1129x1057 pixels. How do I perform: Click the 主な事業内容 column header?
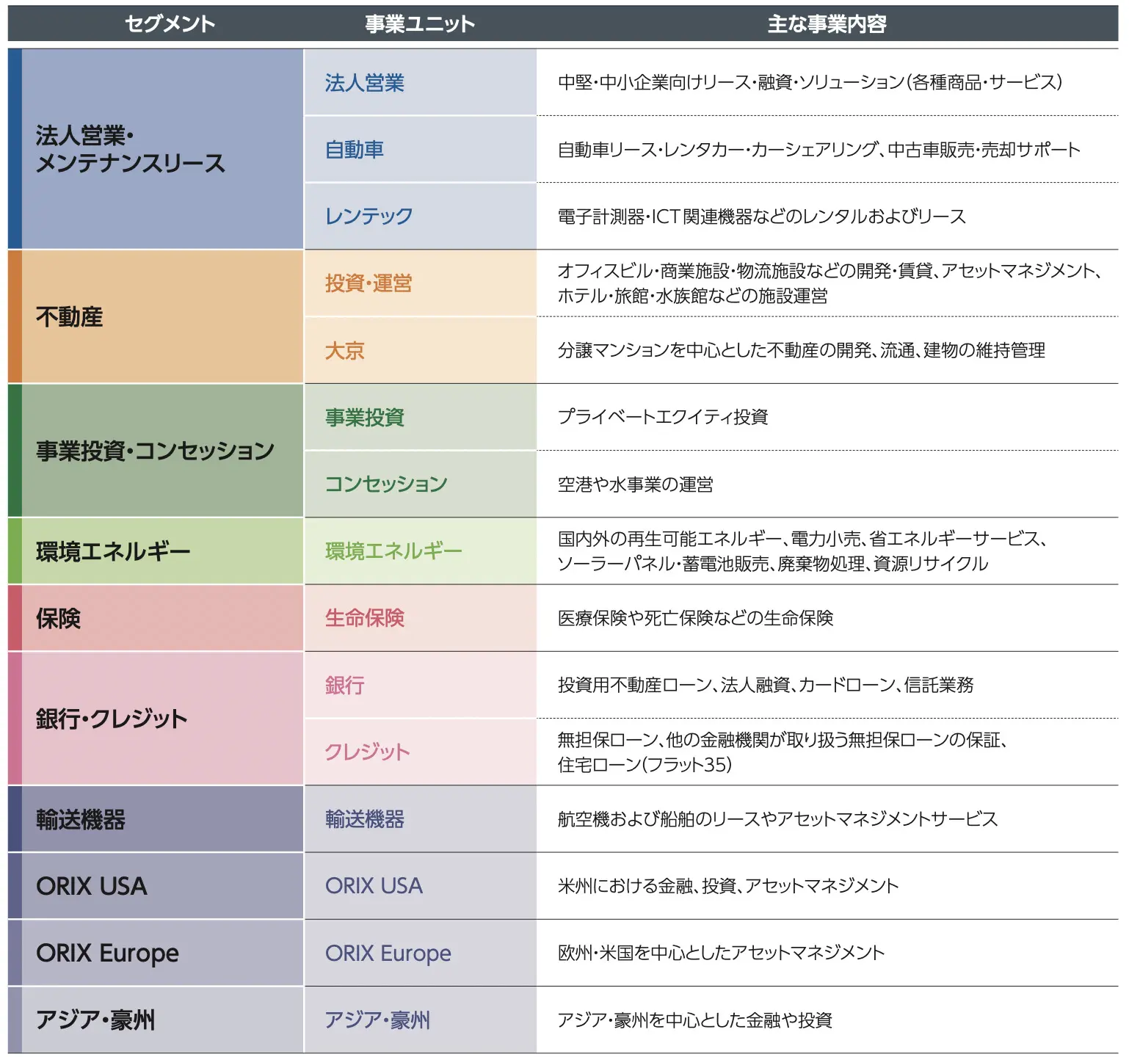click(827, 24)
